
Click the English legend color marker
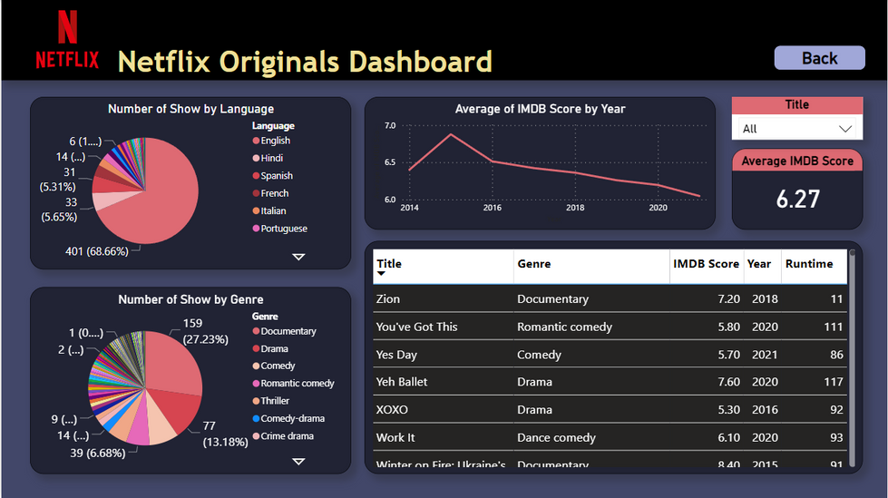pyautogui.click(x=256, y=141)
